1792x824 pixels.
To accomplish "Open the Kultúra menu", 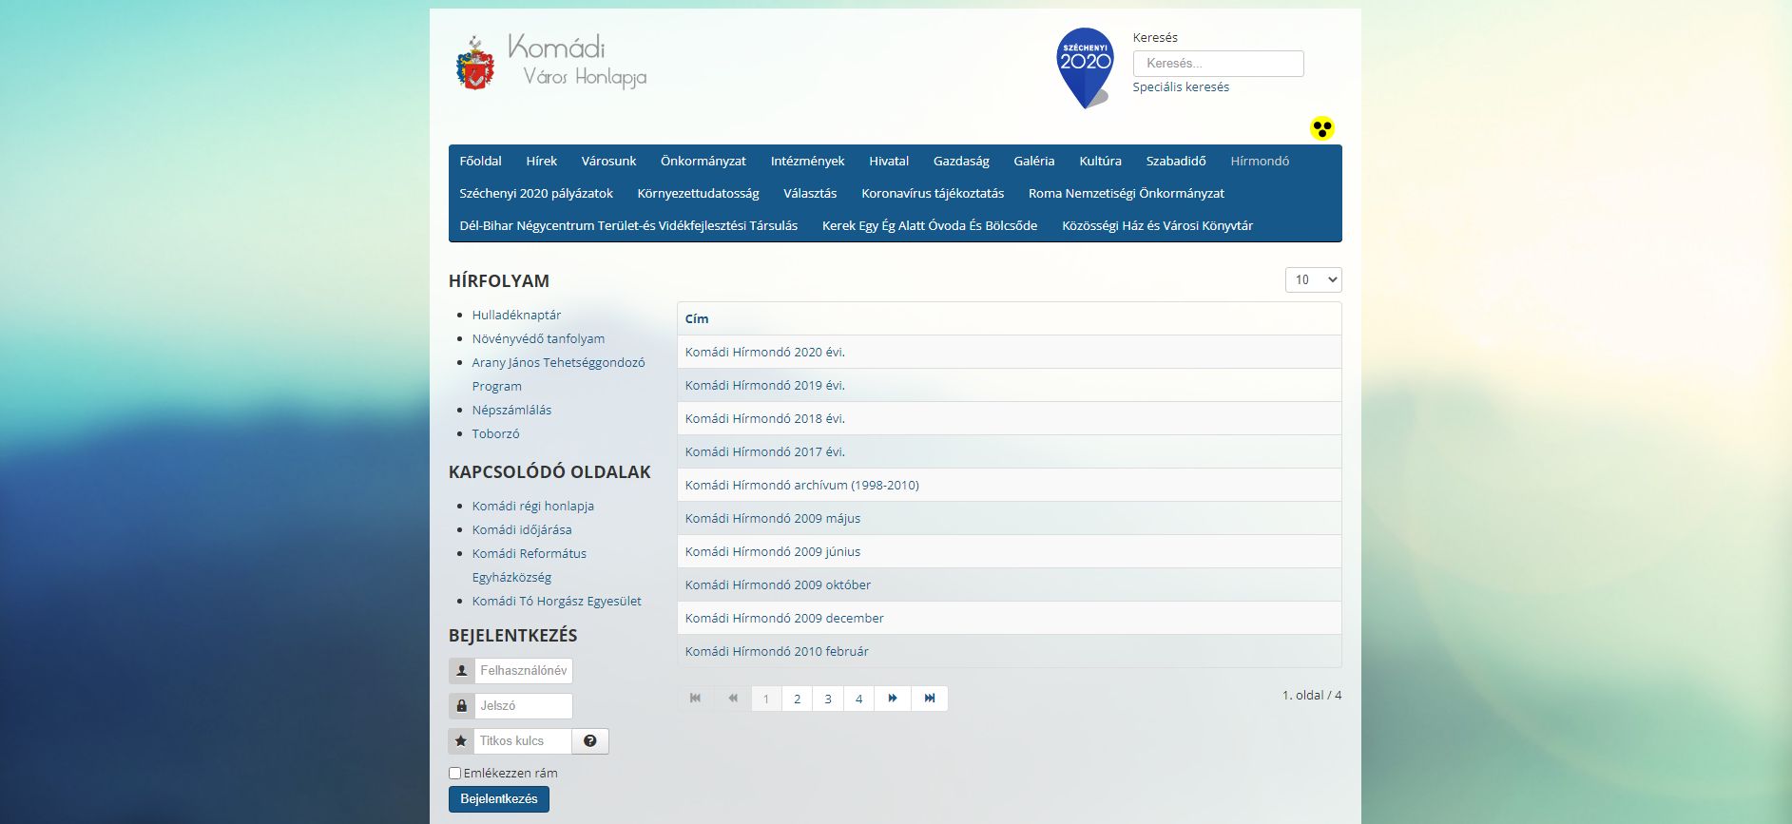I will (x=1101, y=162).
